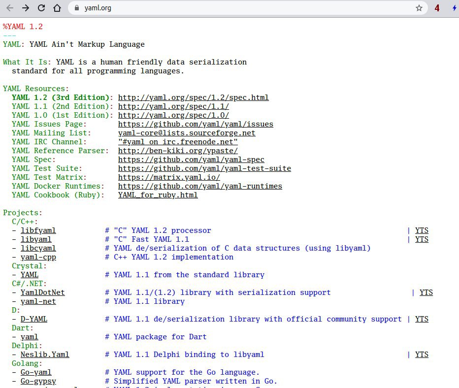Open the yaml.org/spec/1.0/ link
The width and height of the screenshot is (459, 388).
173,115
